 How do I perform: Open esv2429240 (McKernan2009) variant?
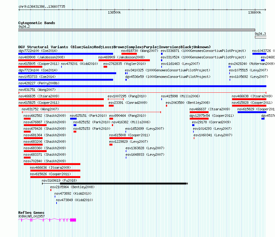pyautogui.click(x=252, y=64)
